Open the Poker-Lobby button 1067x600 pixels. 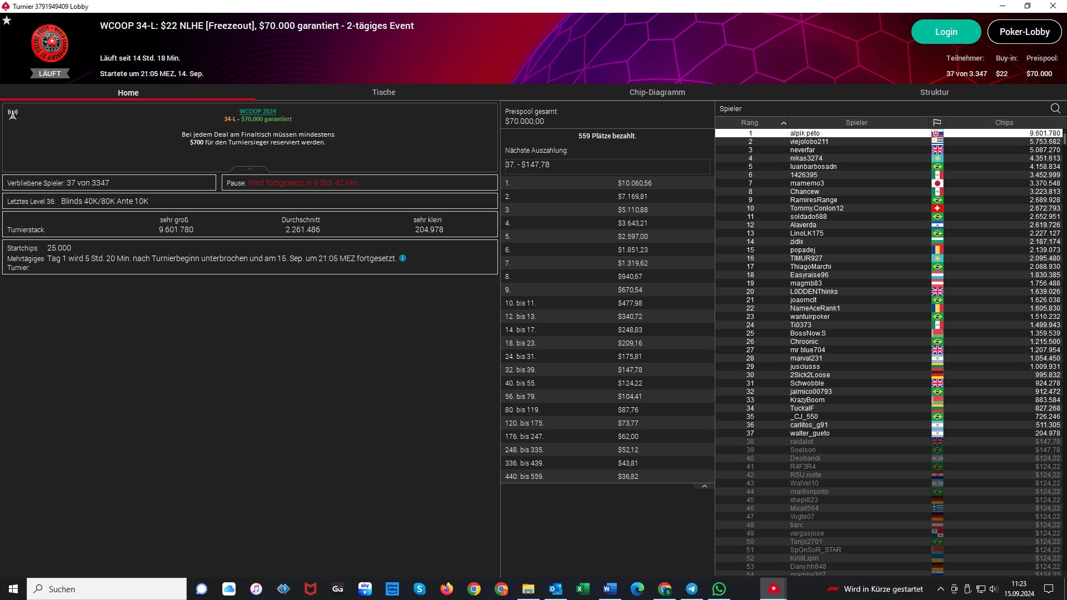[x=1024, y=32]
